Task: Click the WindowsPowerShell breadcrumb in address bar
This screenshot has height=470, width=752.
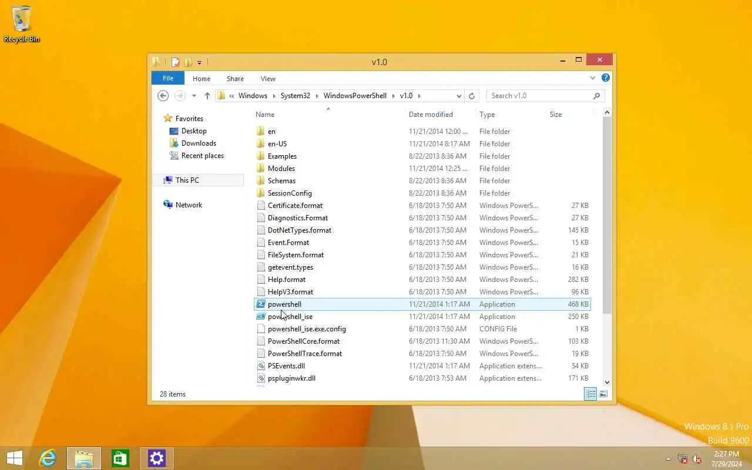Action: pyautogui.click(x=355, y=96)
